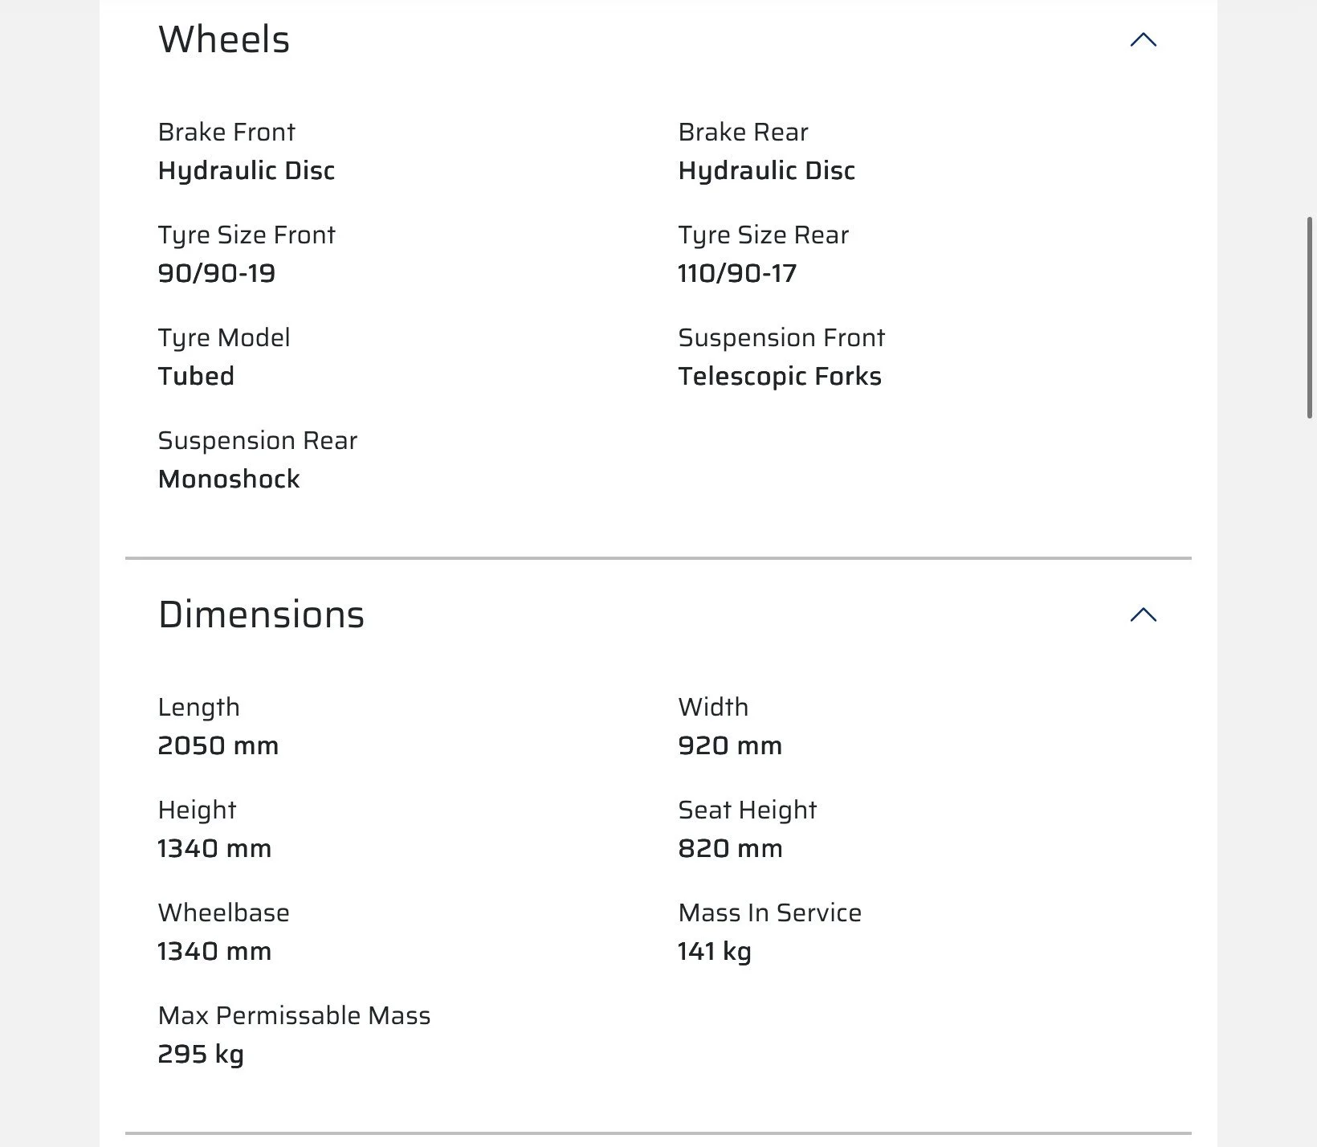
Task: Click the vertical page scrollbar thumb
Action: pos(1311,317)
